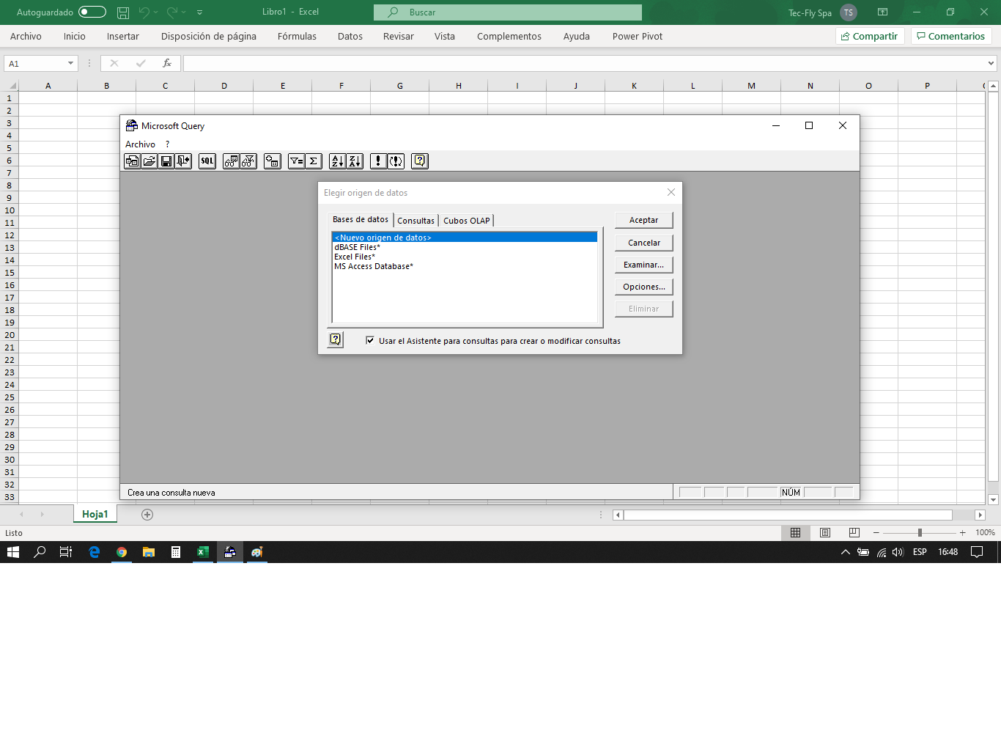Uncheck Usar el Asistente para consultas checkbox
This screenshot has height=739, width=1001.
(370, 340)
